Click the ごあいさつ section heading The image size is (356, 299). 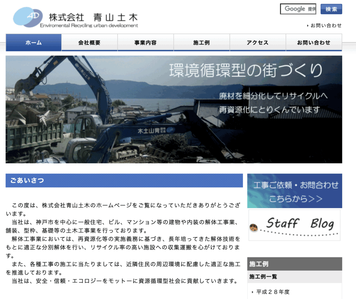coord(124,181)
